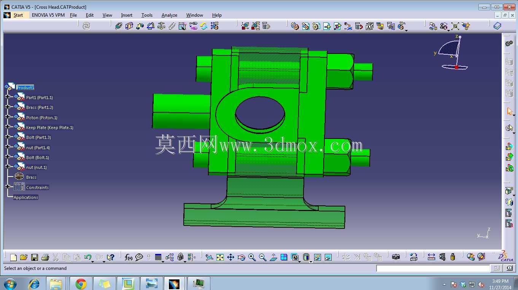This screenshot has width=518, height=290.
Task: Open the Undo history dropdown arrow
Action: pos(93,262)
